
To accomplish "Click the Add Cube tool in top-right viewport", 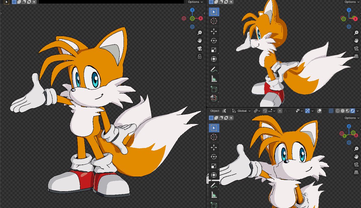I will click(x=214, y=89).
